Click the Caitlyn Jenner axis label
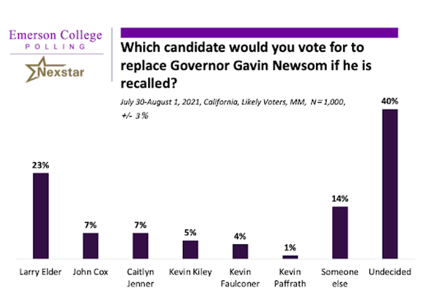421x291 pixels. pyautogui.click(x=140, y=278)
